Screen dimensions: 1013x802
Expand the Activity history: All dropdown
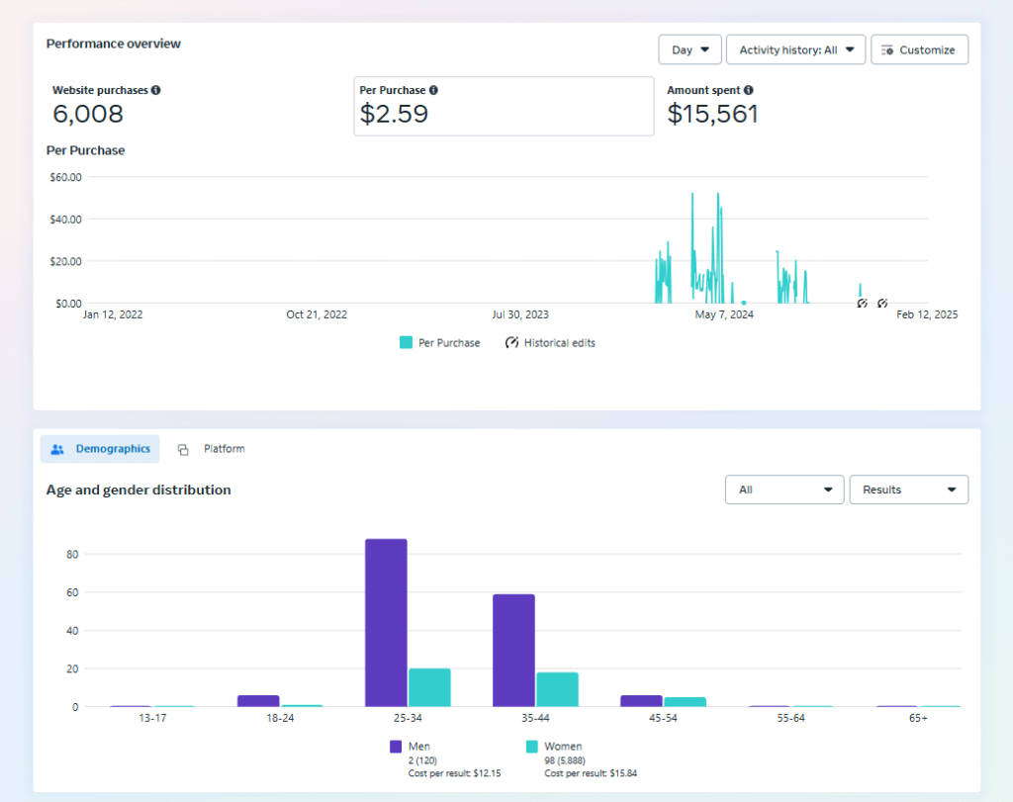(x=795, y=49)
